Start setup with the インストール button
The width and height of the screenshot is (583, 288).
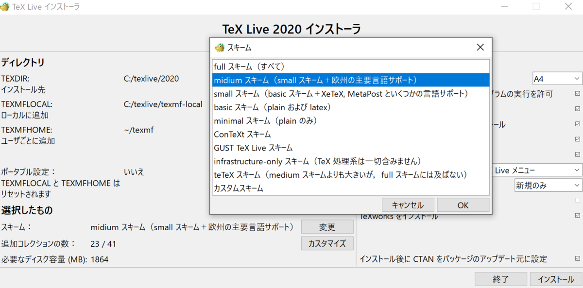pos(556,279)
